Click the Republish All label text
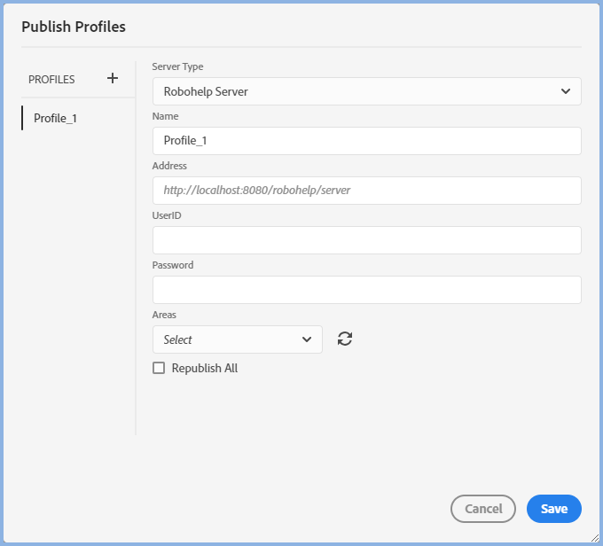The height and width of the screenshot is (546, 603). point(205,368)
